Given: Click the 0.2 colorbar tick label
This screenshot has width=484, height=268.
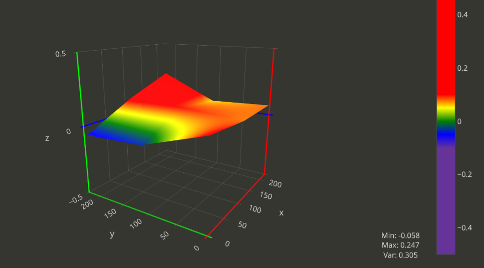Looking at the screenshot, I should 462,68.
